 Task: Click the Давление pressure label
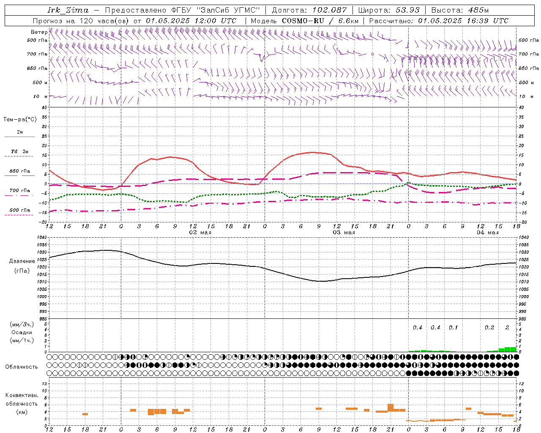click(22, 261)
